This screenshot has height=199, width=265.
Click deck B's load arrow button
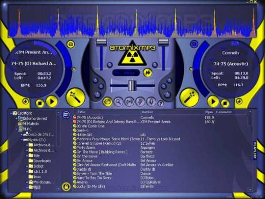[x=239, y=101]
